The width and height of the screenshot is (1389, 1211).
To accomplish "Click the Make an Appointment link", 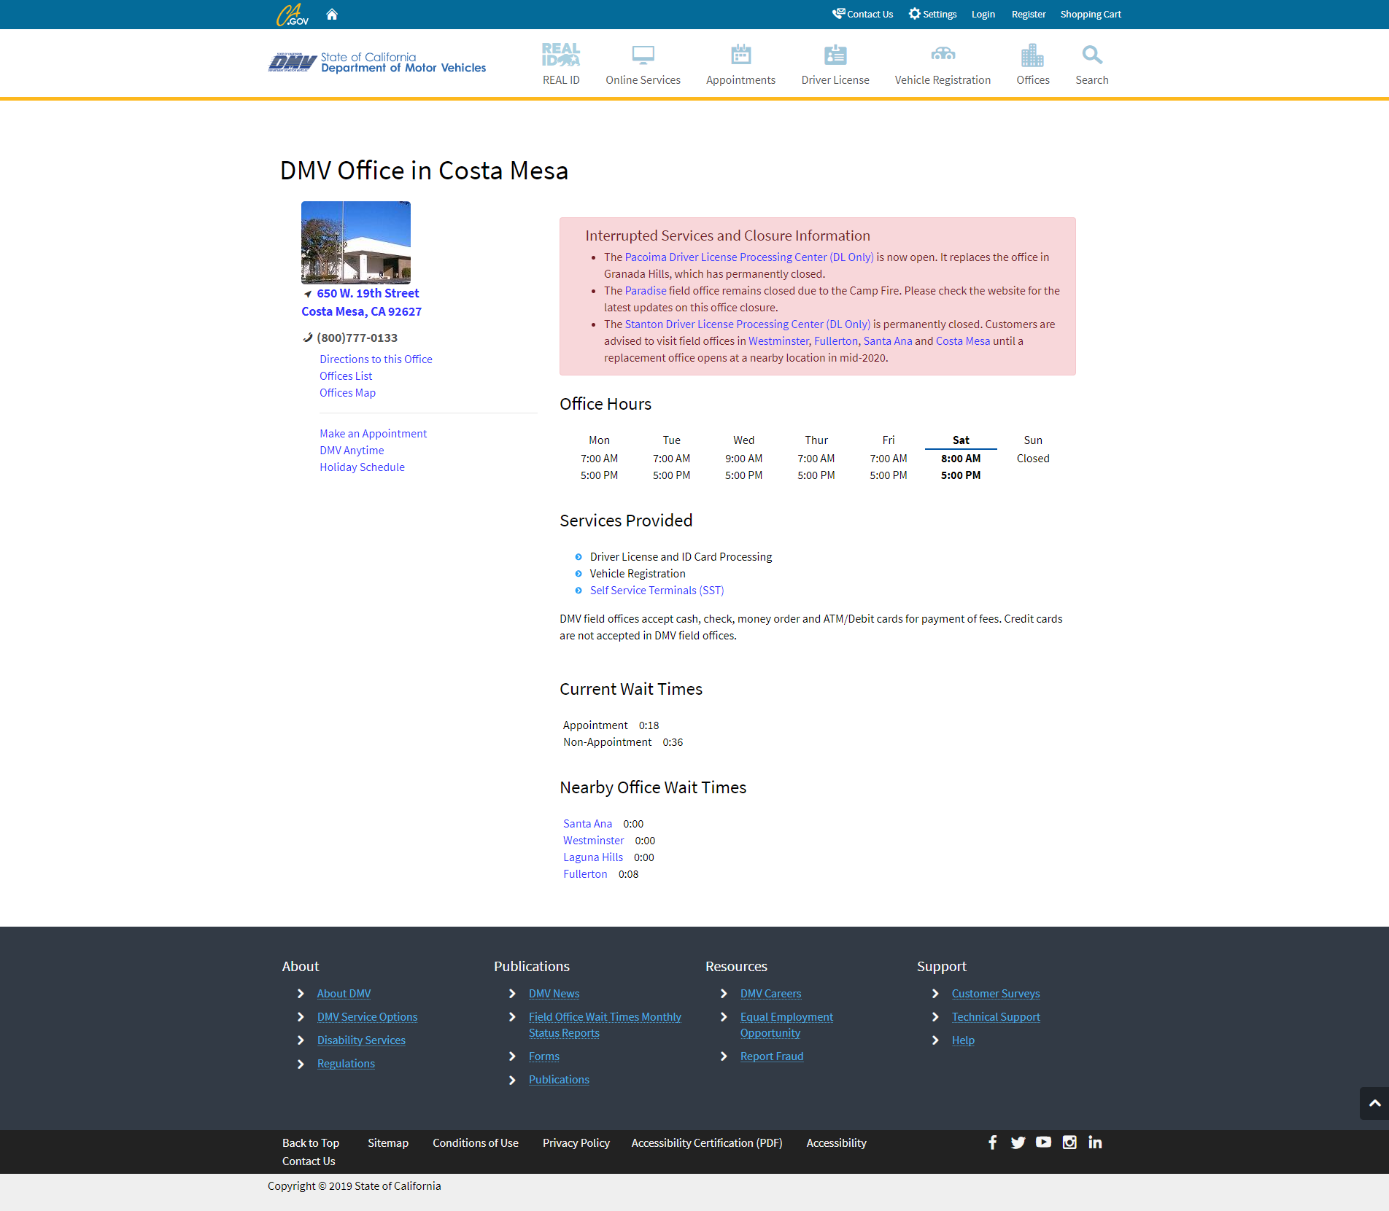I will pos(373,434).
